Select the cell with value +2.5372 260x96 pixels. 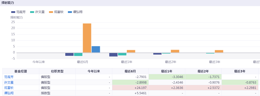[x=203, y=88]
